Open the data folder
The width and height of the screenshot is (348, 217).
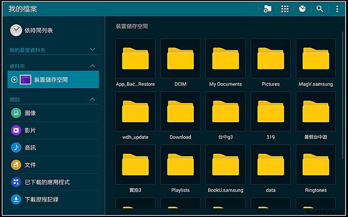tap(270, 165)
